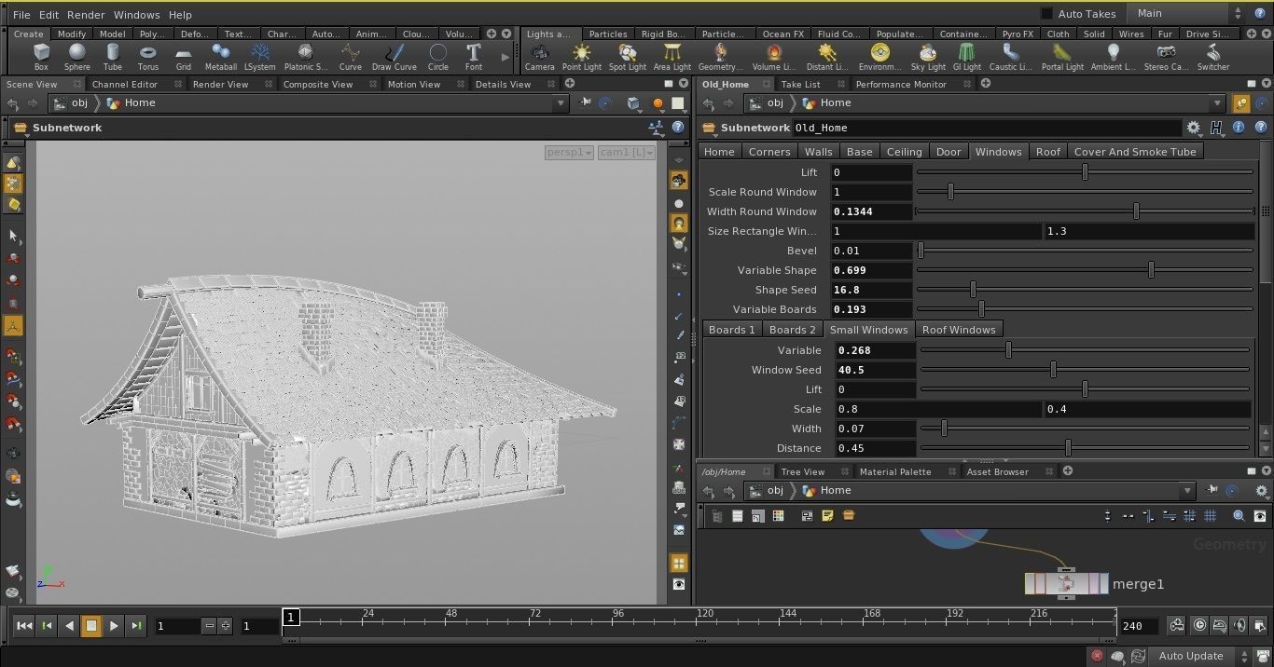This screenshot has height=667, width=1274.
Task: Open network pane path dropdown arrow
Action: click(1187, 491)
